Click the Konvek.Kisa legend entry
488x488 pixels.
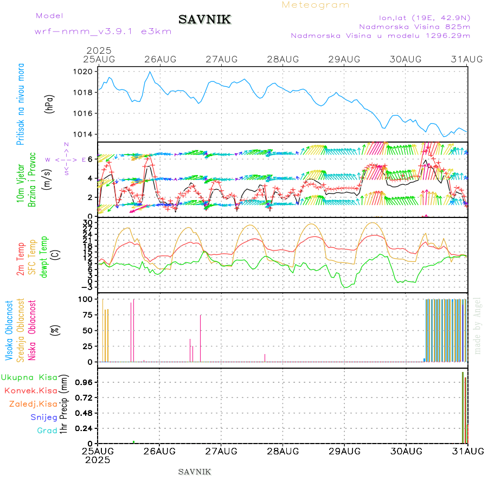point(30,390)
